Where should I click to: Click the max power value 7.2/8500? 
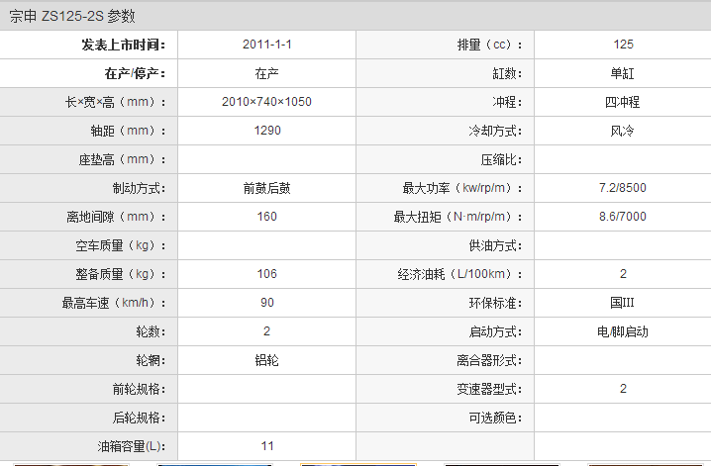623,188
